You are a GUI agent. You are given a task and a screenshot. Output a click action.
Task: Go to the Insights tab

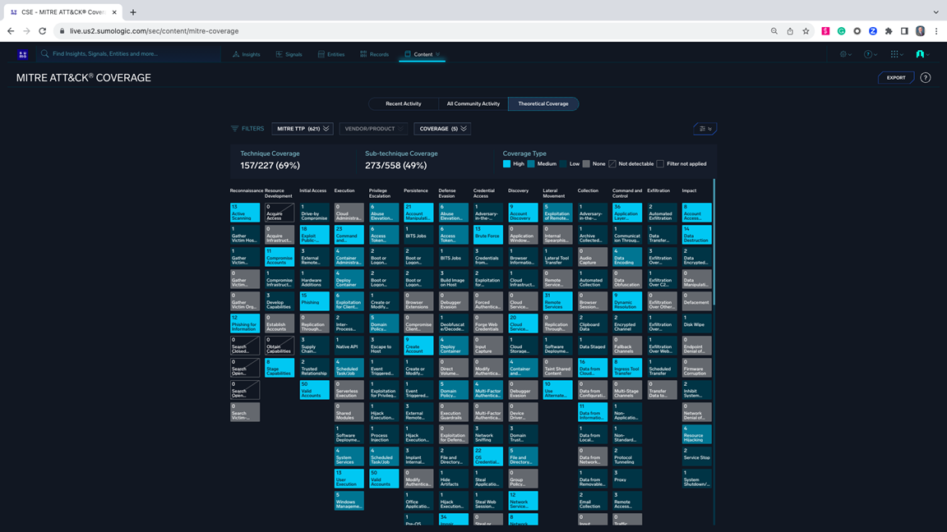246,54
